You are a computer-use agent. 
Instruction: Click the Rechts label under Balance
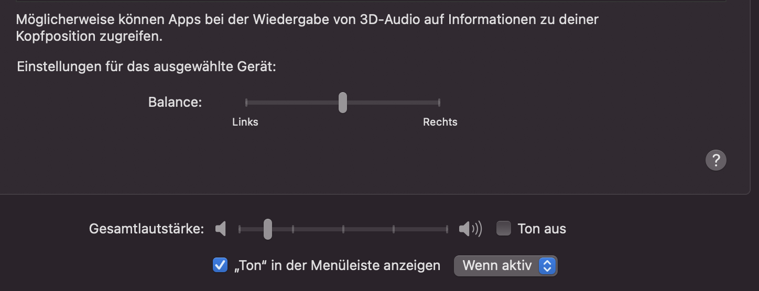440,122
